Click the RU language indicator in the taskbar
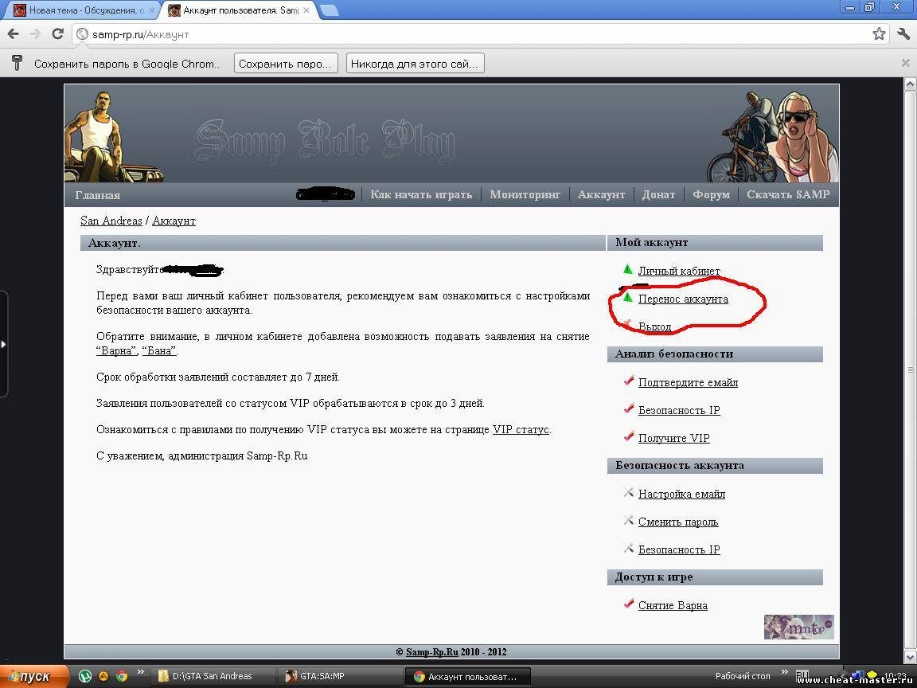The width and height of the screenshot is (917, 688). pos(802,676)
